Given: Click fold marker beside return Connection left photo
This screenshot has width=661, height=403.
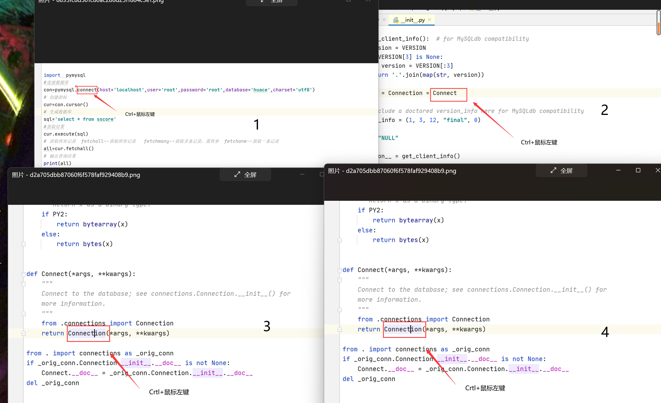Looking at the screenshot, I should click(x=24, y=333).
